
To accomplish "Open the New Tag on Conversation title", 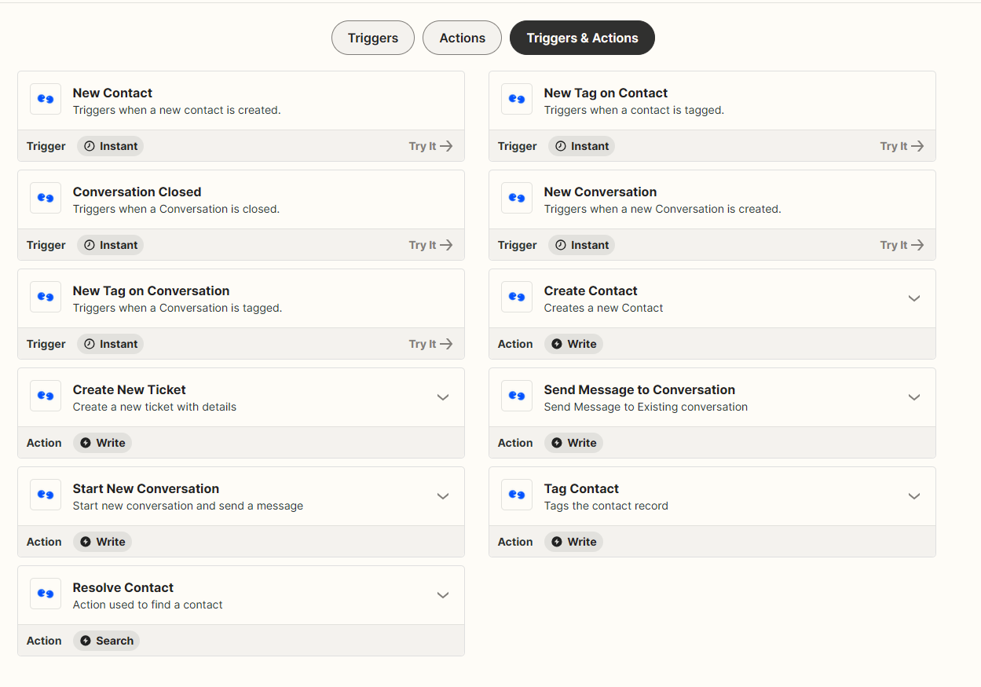I will [151, 291].
